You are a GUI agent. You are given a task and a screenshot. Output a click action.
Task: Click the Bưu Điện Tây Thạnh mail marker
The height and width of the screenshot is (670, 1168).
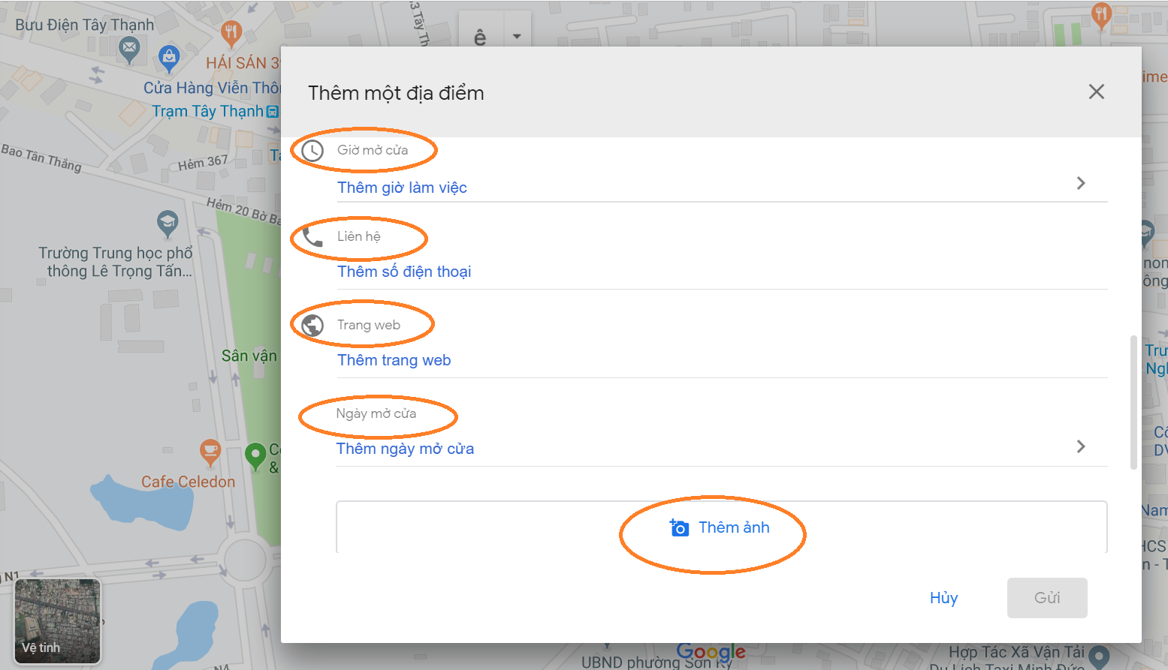pos(129,50)
